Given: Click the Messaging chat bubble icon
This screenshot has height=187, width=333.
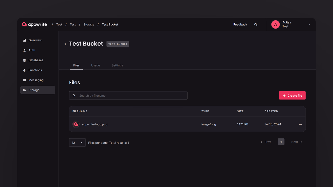Looking at the screenshot, I should (24, 80).
